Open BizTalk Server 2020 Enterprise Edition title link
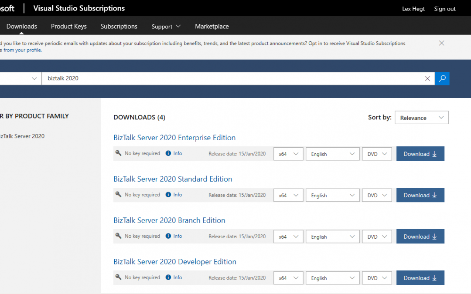The height and width of the screenshot is (294, 471). click(174, 138)
